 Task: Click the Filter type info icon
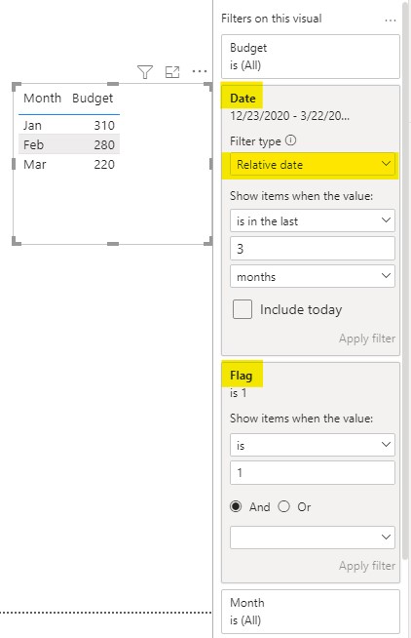pyautogui.click(x=291, y=140)
